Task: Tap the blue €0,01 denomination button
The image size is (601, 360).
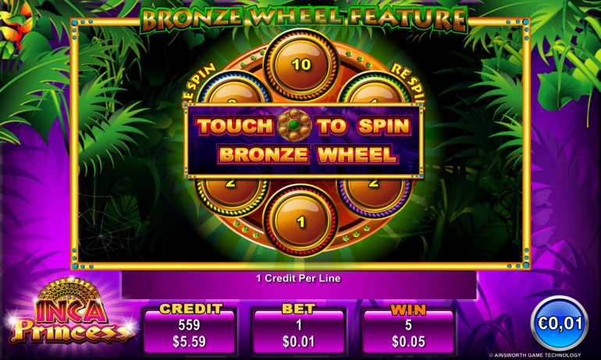Action: click(560, 323)
